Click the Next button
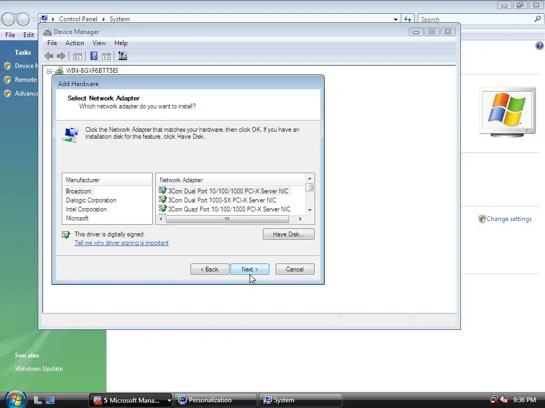The image size is (545, 408). 250,269
